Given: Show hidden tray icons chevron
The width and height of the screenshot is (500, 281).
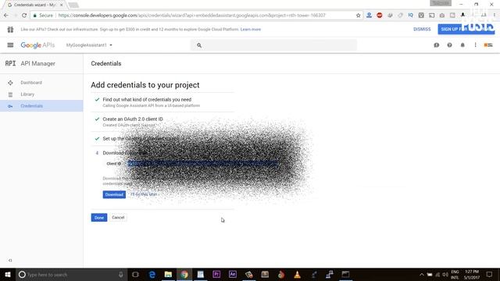Looking at the screenshot, I should click(422, 274).
